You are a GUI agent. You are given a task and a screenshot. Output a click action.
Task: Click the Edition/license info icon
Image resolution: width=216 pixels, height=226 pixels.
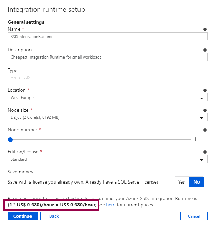(x=205, y=152)
